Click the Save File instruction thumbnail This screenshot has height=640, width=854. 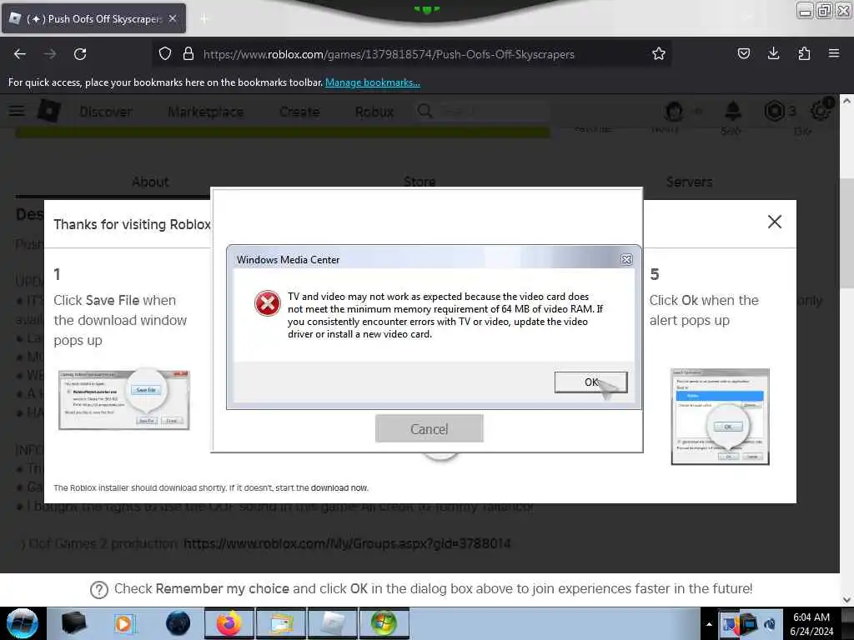[x=124, y=400]
